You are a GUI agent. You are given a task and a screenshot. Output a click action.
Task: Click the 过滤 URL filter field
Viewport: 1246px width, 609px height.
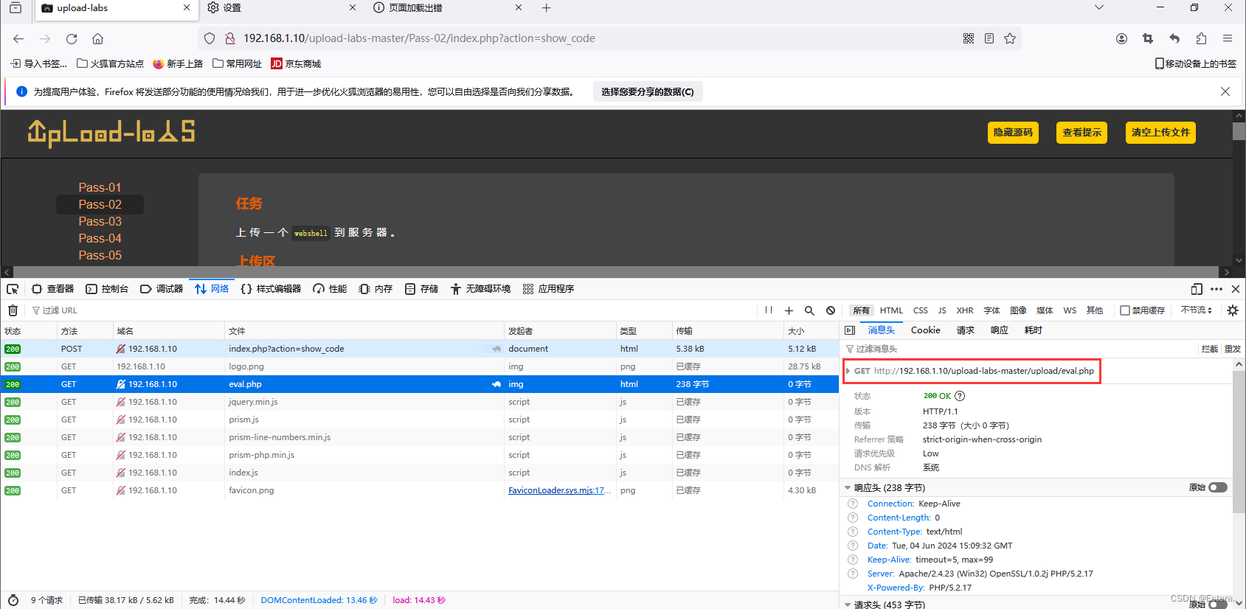tap(391, 310)
